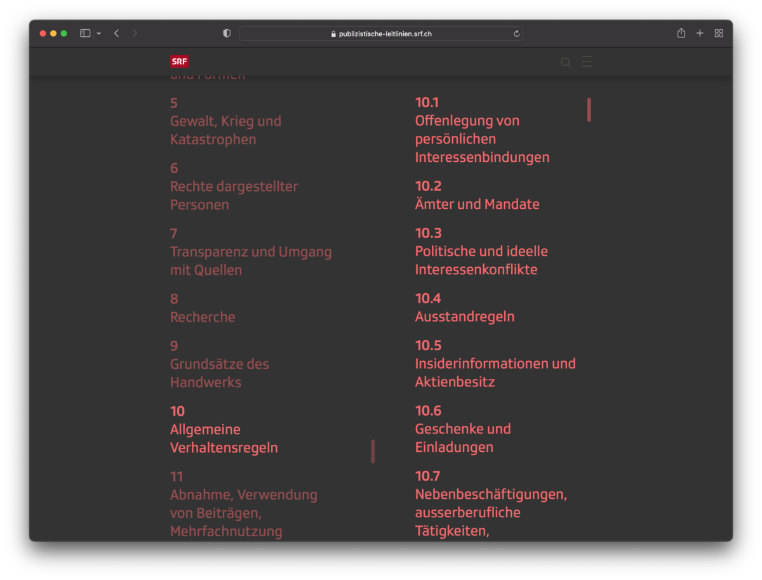762x580 pixels.
Task: Go back to previous page
Action: pyautogui.click(x=116, y=34)
